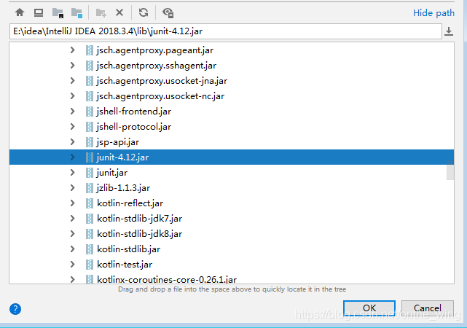The width and height of the screenshot is (467, 328).
Task: Expand the selected junit-4.12.jar node
Action: [72, 157]
